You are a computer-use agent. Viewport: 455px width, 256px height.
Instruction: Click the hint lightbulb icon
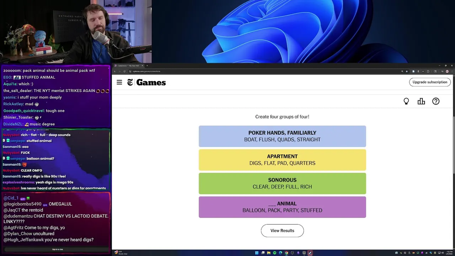coord(406,101)
